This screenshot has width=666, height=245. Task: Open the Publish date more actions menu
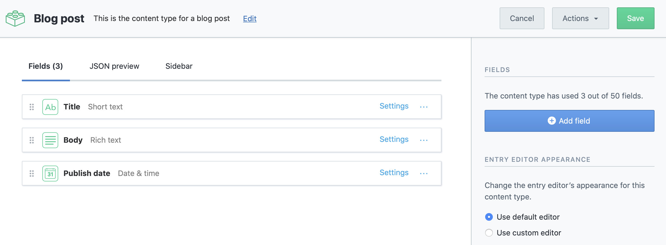[x=424, y=174]
